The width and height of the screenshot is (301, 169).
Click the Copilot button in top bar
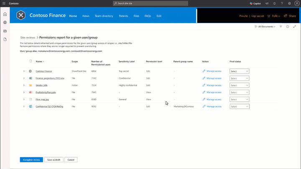[255, 3]
